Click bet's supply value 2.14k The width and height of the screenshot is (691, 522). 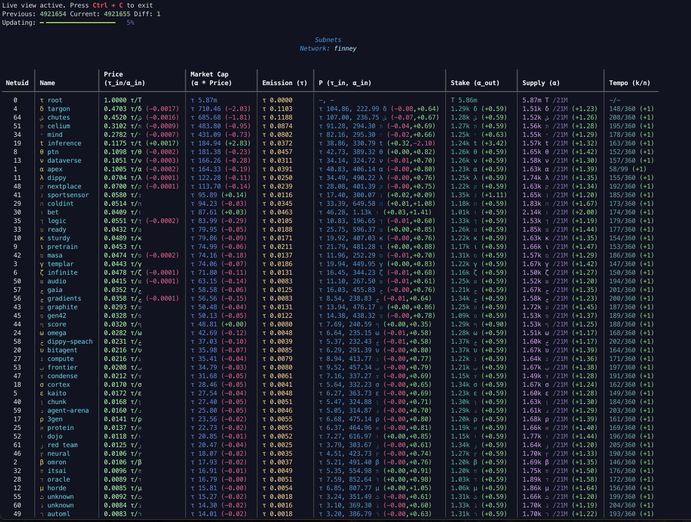(531, 213)
